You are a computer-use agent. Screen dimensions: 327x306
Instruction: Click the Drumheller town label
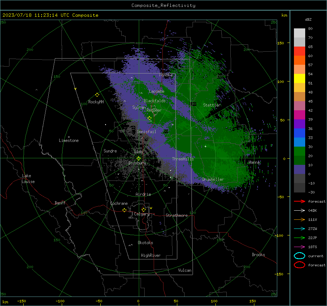(x=213, y=179)
